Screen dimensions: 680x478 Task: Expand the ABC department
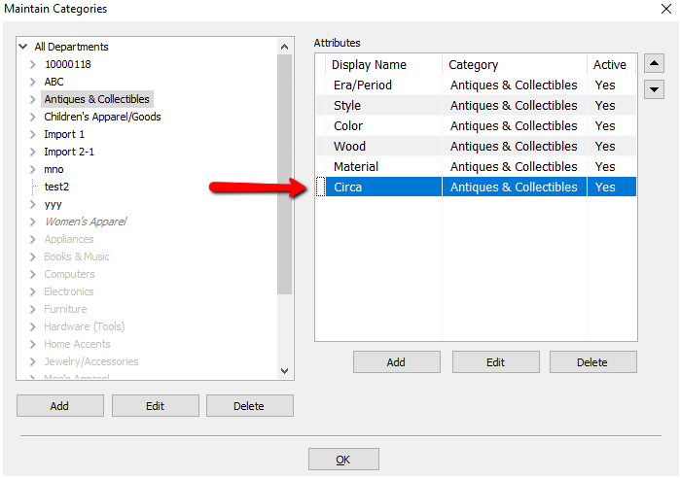pos(33,82)
